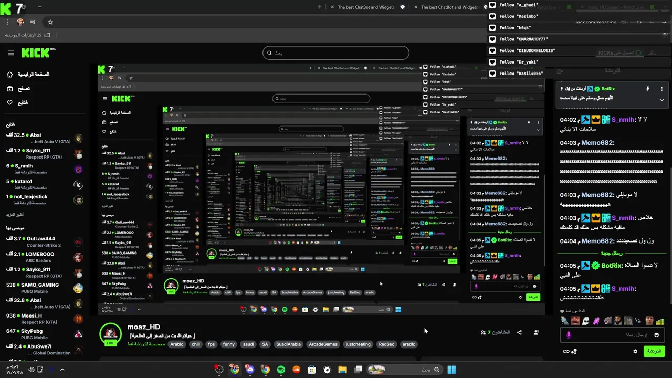This screenshot has height=378, width=672.
Task: Send message with green الدردشة button
Action: click(654, 351)
